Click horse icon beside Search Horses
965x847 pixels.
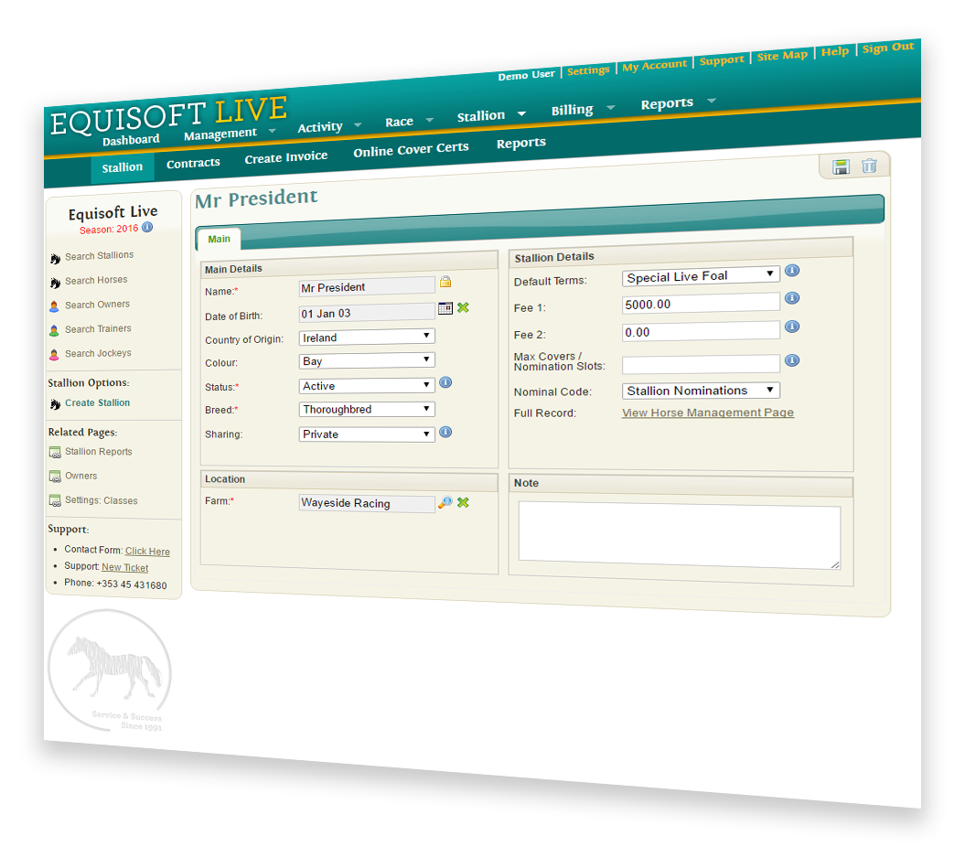56,284
